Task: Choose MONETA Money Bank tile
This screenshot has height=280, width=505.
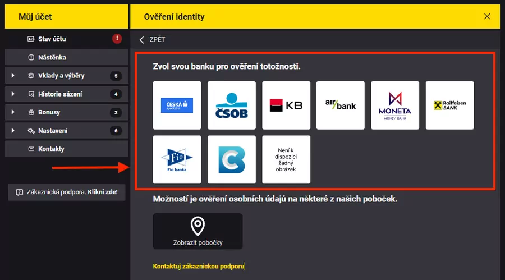Action: click(395, 105)
